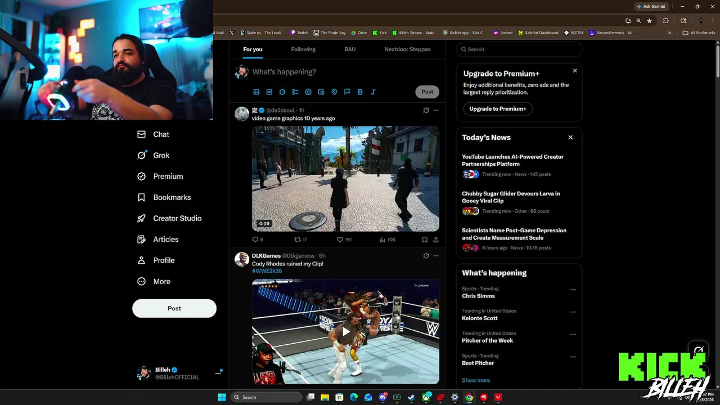Open more options on DLKGames post
Viewport: 720px width, 405px height.
point(436,256)
